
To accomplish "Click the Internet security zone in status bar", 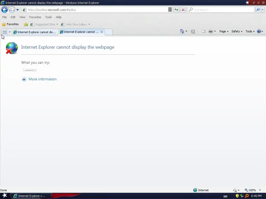I will 201,190.
